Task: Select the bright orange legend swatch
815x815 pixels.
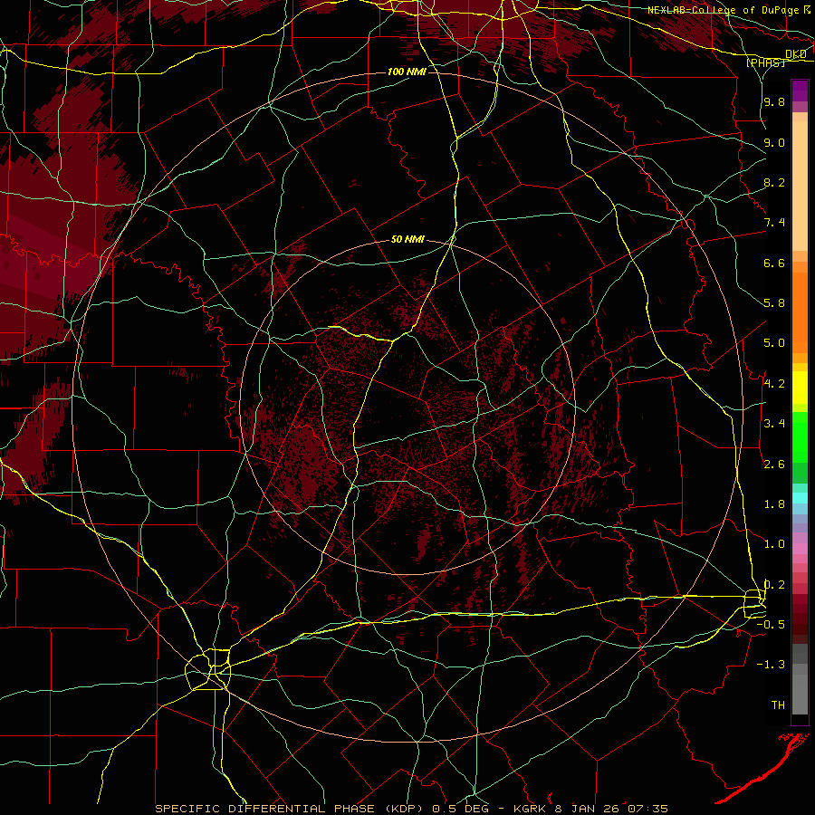Action: tap(800, 313)
